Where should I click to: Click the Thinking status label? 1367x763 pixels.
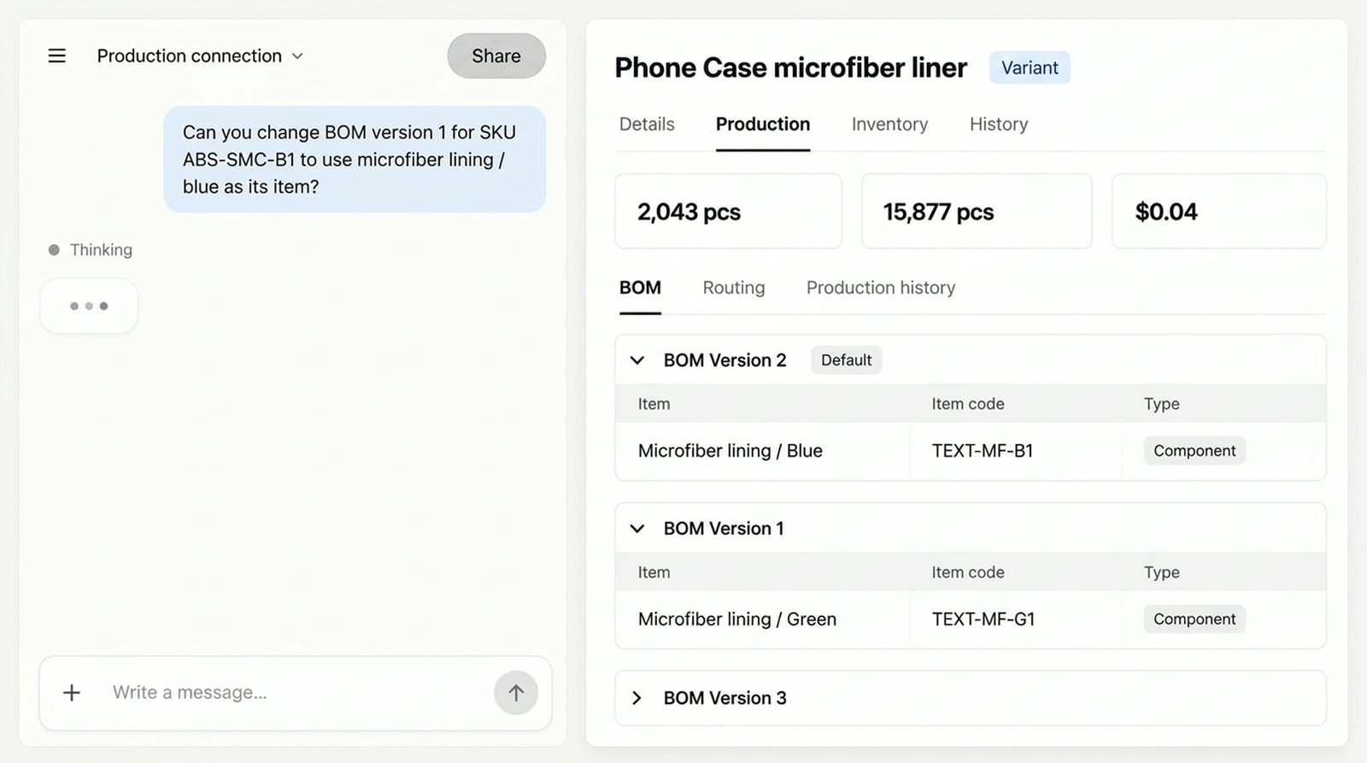tap(101, 250)
